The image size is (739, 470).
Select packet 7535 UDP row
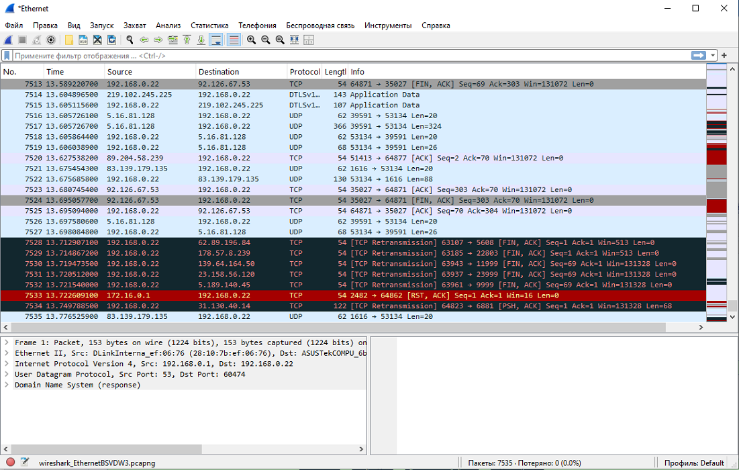pos(354,317)
